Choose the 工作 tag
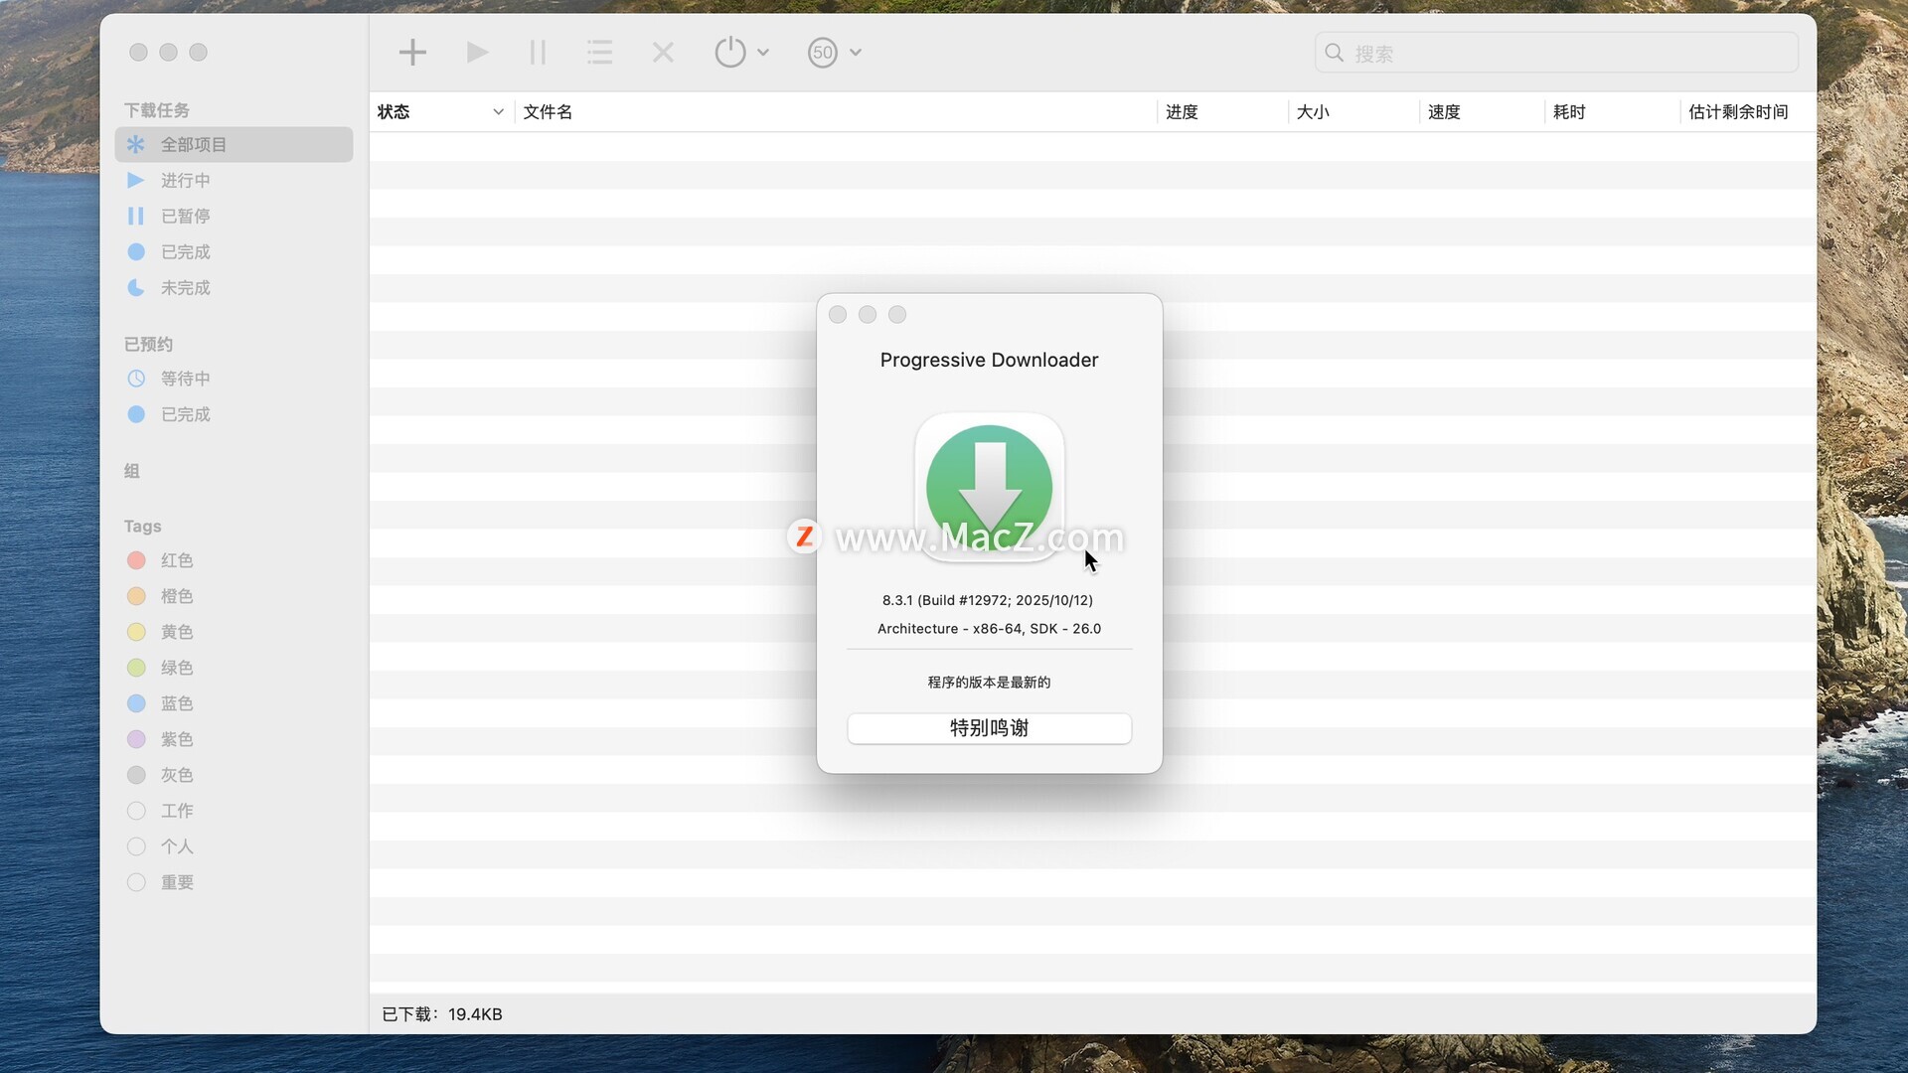Screen dimensions: 1908x1073 (x=176, y=811)
